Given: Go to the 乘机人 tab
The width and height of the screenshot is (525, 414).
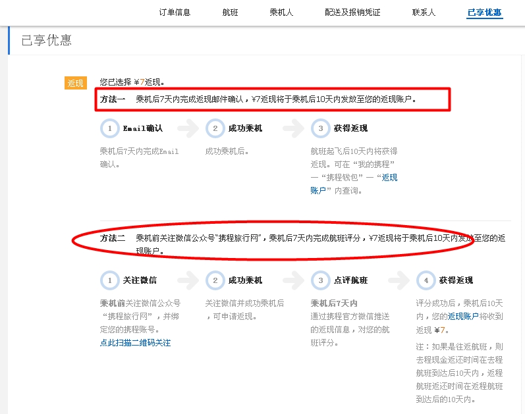Looking at the screenshot, I should tap(281, 13).
